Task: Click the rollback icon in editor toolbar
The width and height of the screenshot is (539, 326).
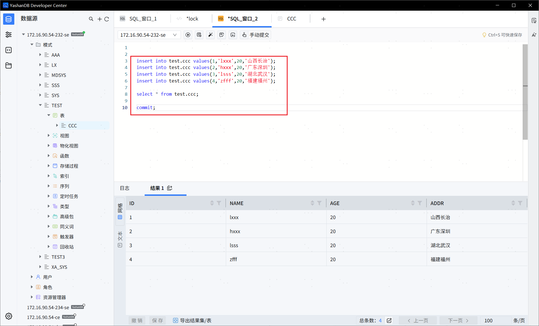Action: pos(233,35)
